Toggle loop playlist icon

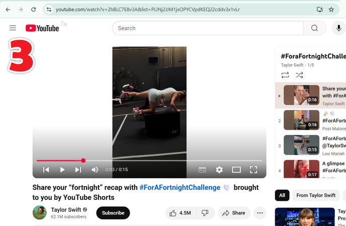[285, 75]
